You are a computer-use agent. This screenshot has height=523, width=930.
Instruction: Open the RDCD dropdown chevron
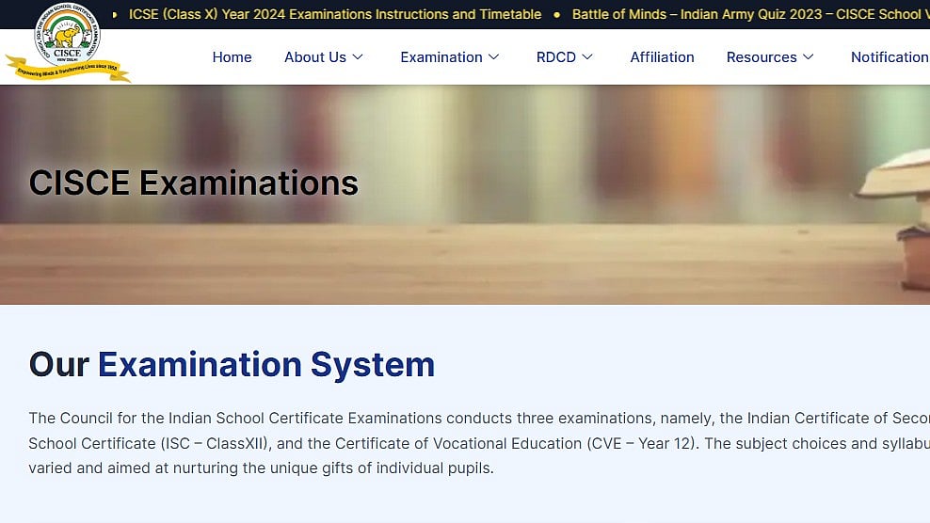pyautogui.click(x=587, y=57)
